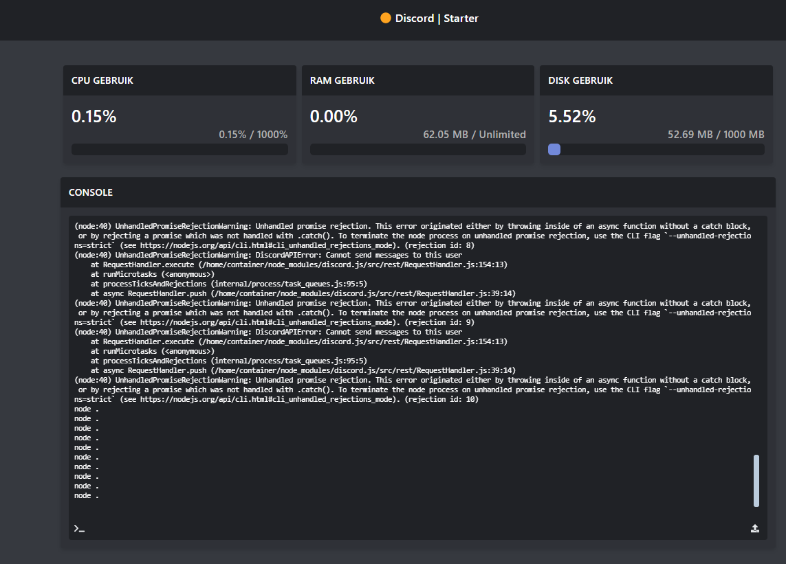Viewport: 786px width, 564px height.
Task: Click the CPU usage progress bar
Action: tap(179, 149)
